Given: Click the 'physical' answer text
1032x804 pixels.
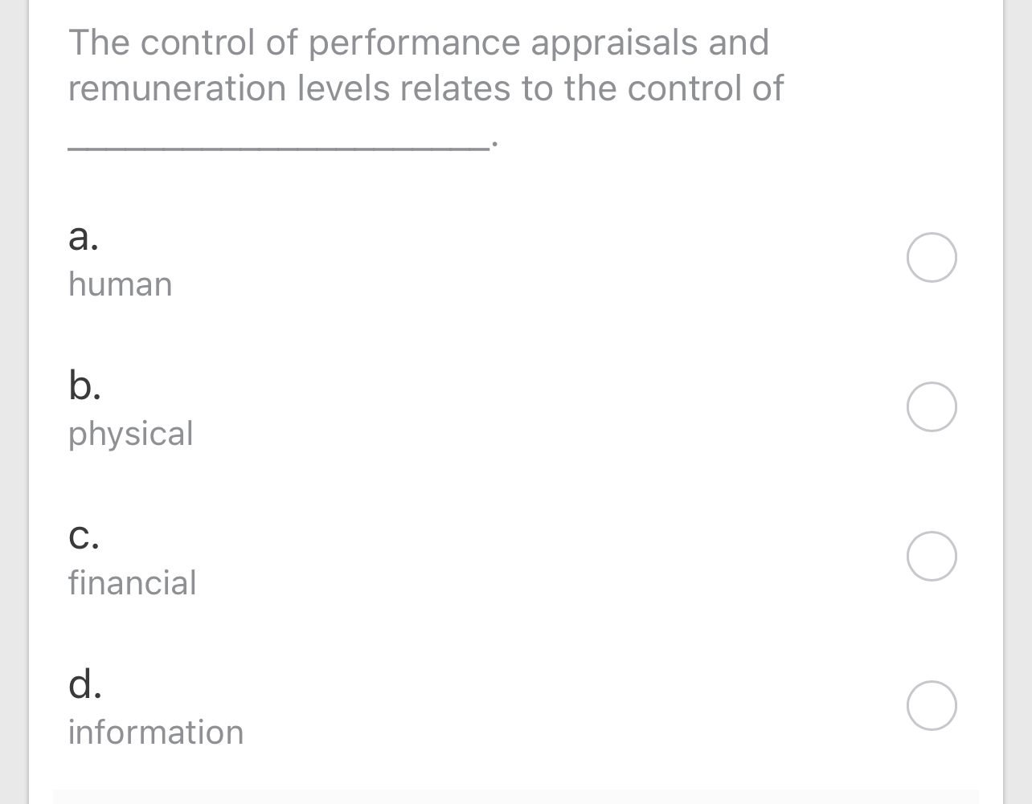Looking at the screenshot, I should tap(130, 434).
